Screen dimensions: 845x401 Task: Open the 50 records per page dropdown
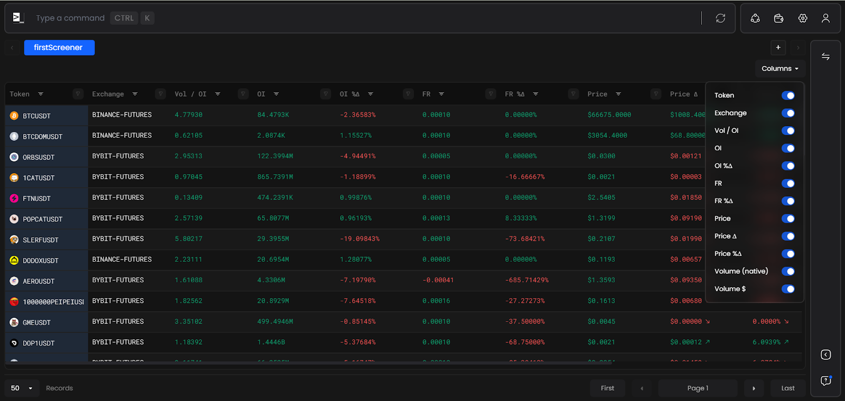click(22, 388)
